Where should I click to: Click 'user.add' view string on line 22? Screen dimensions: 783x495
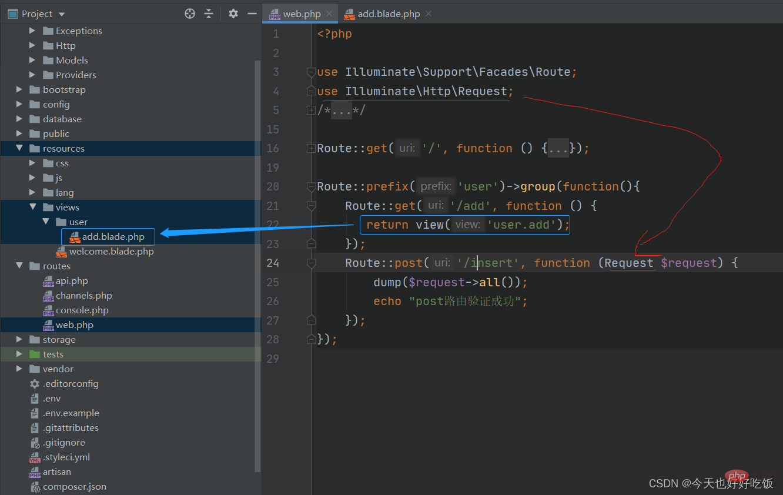520,225
